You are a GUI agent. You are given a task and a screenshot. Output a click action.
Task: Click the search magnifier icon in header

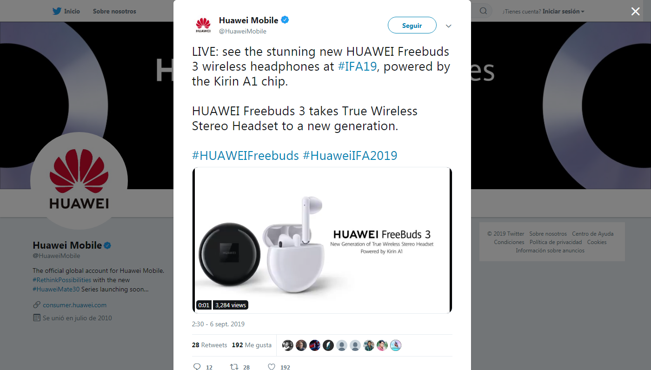[x=483, y=11]
